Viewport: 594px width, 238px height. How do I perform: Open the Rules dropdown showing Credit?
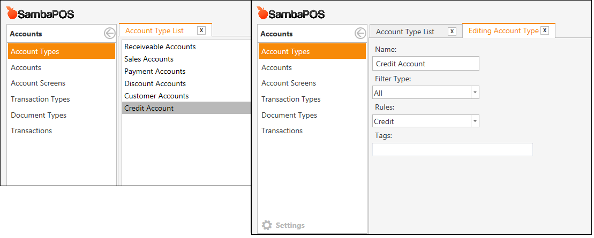click(x=475, y=121)
